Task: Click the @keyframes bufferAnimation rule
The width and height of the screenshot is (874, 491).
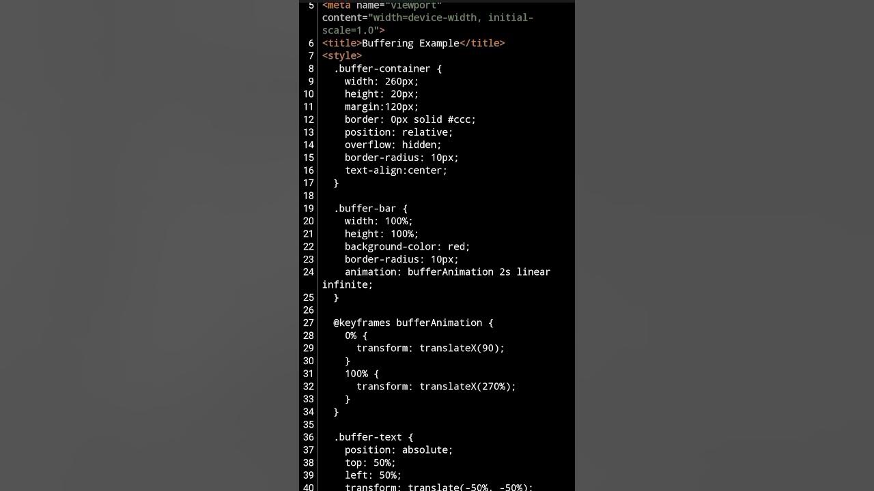Action: tap(412, 323)
